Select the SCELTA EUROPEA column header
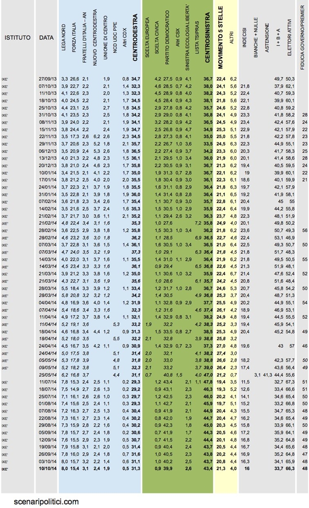 point(148,49)
